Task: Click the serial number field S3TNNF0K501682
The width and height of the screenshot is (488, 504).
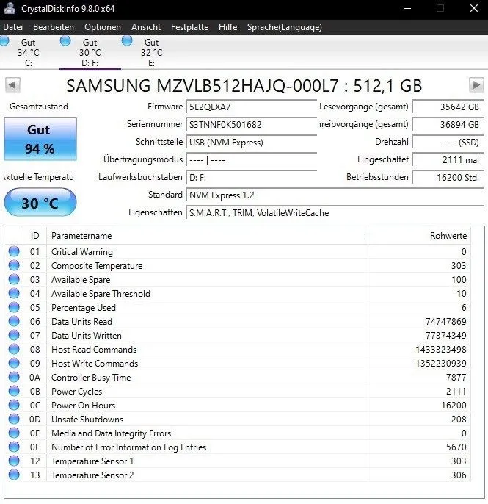Action: [252, 125]
